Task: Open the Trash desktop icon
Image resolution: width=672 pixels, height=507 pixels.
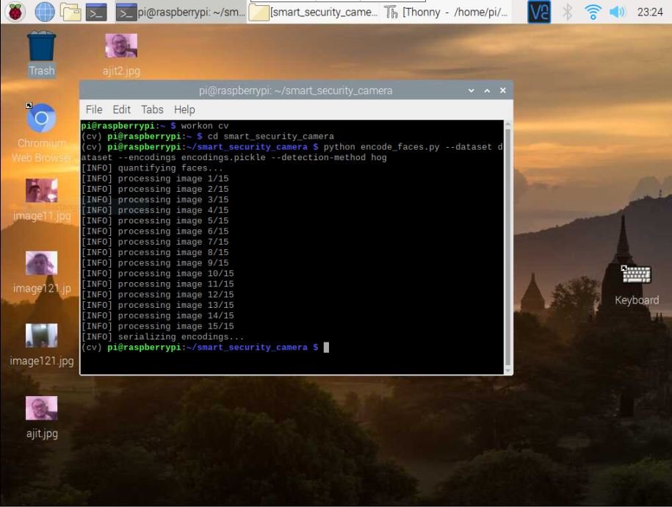Action: [x=42, y=48]
